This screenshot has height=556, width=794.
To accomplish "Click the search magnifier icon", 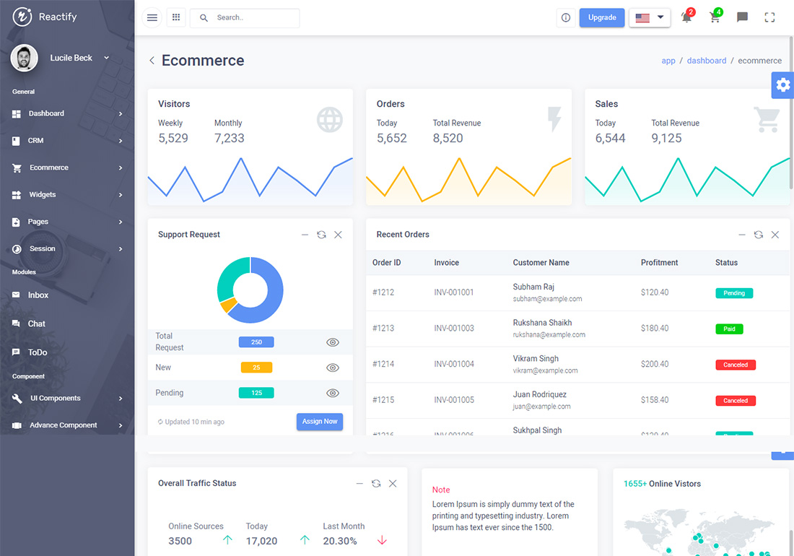I will [x=204, y=18].
